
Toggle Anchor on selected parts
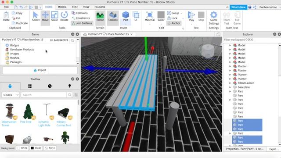tap(174, 23)
